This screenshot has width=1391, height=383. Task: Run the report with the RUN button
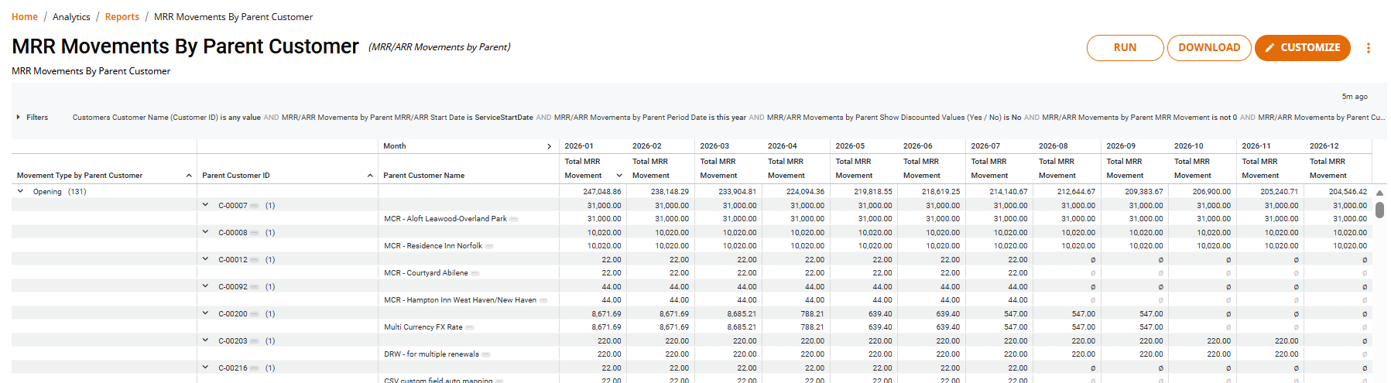1125,48
